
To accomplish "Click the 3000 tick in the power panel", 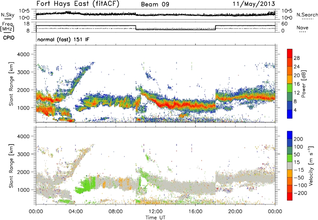I will [23, 72].
